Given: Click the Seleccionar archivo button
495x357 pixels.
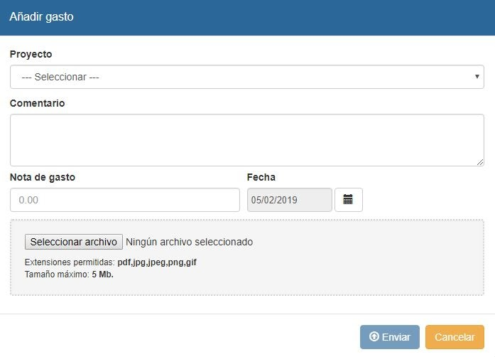Looking at the screenshot, I should click(x=74, y=242).
